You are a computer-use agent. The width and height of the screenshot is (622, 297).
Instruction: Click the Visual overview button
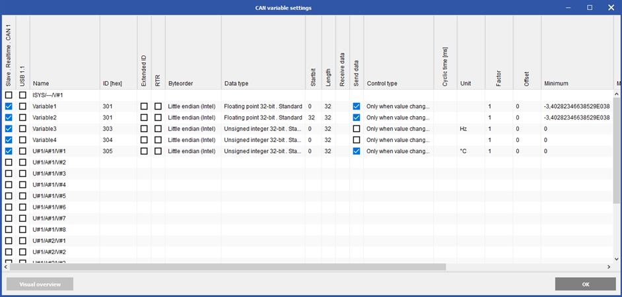[x=40, y=284]
